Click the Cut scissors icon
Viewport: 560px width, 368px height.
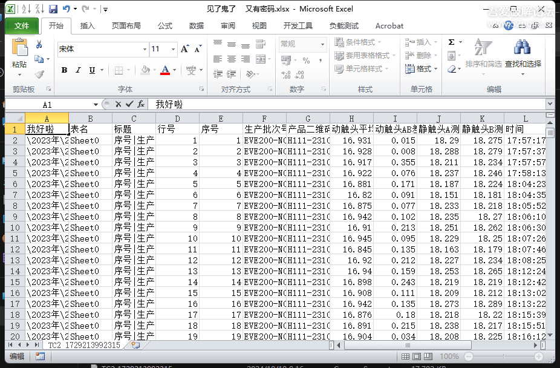39,44
